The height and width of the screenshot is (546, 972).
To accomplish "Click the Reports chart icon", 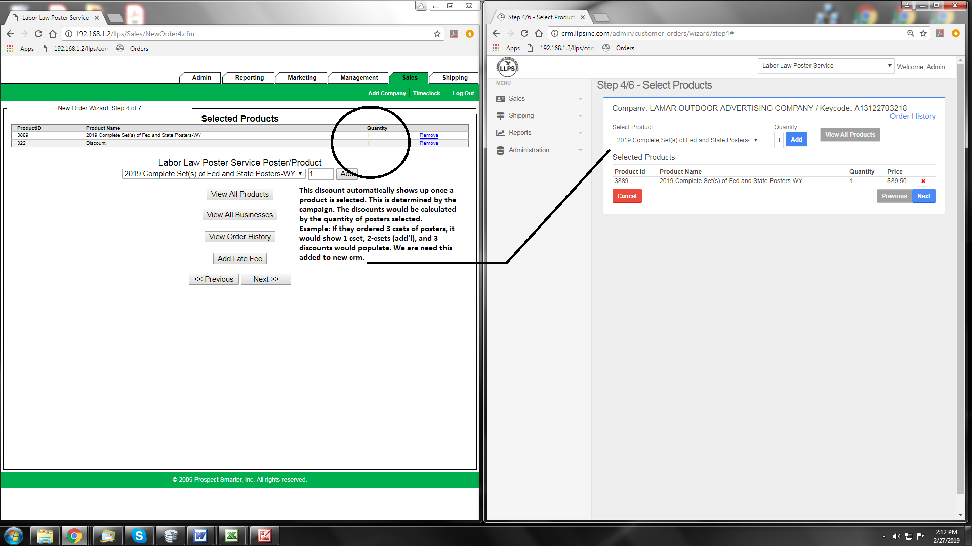I will tap(500, 133).
